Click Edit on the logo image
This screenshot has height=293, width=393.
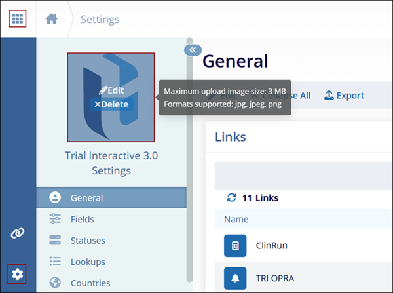click(x=111, y=90)
